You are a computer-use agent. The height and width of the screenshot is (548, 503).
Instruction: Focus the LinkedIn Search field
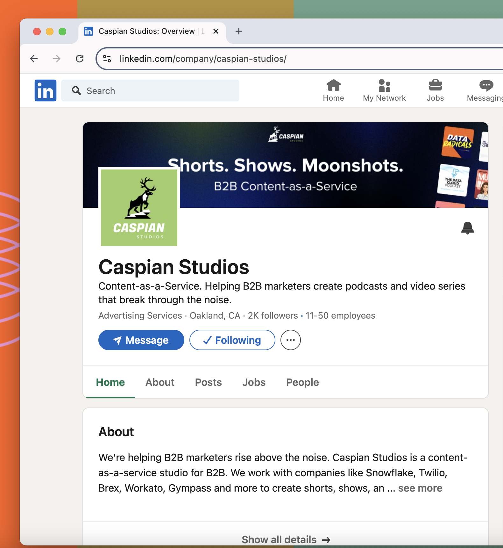pos(150,90)
